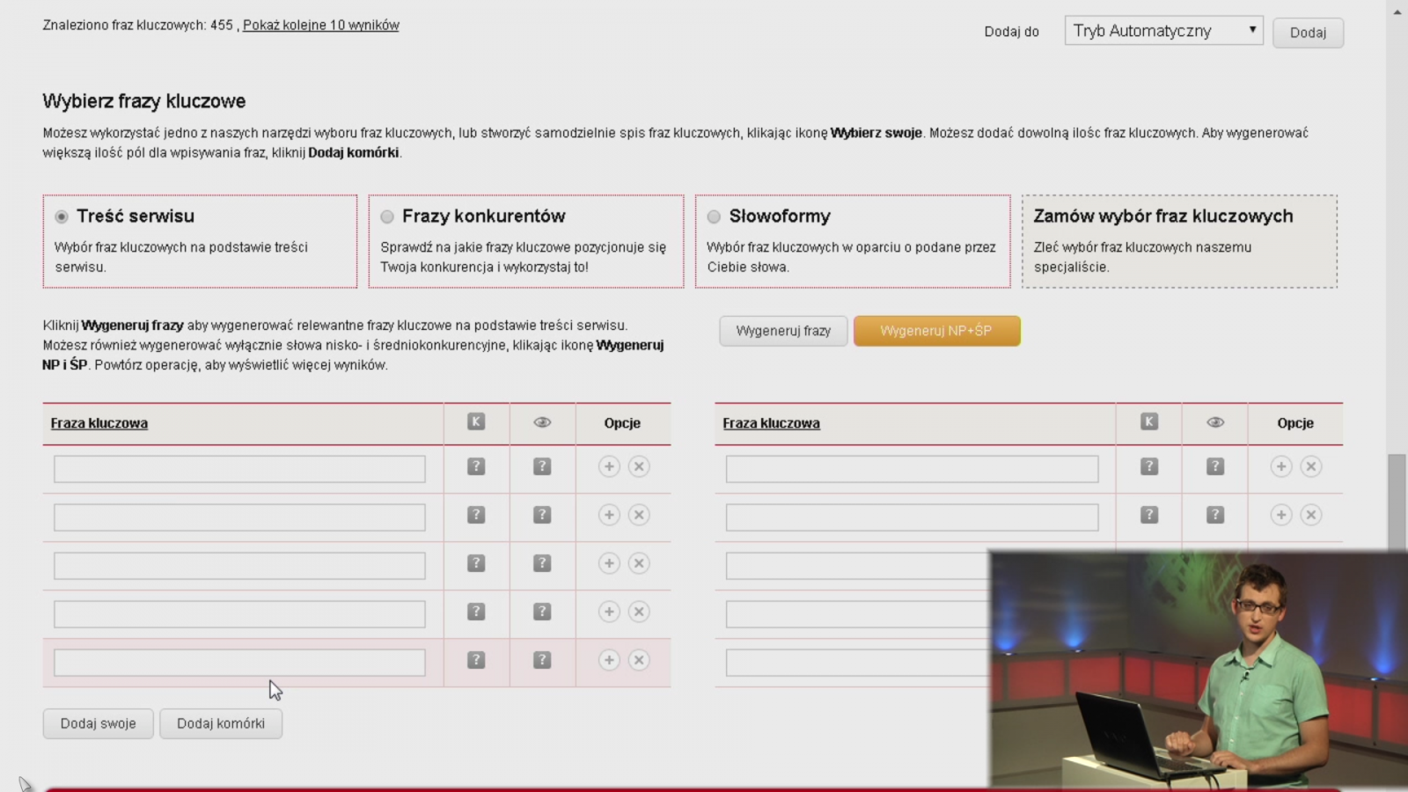1408x792 pixels.
Task: Click plus icon in first left table row
Action: [x=609, y=466]
